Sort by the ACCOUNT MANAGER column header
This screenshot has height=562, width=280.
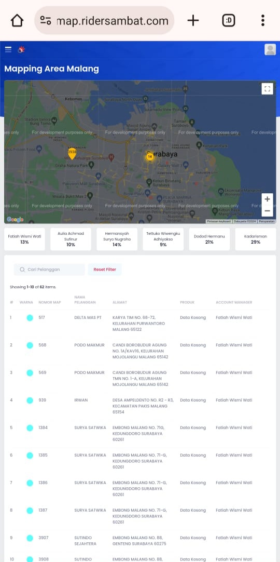point(234,302)
